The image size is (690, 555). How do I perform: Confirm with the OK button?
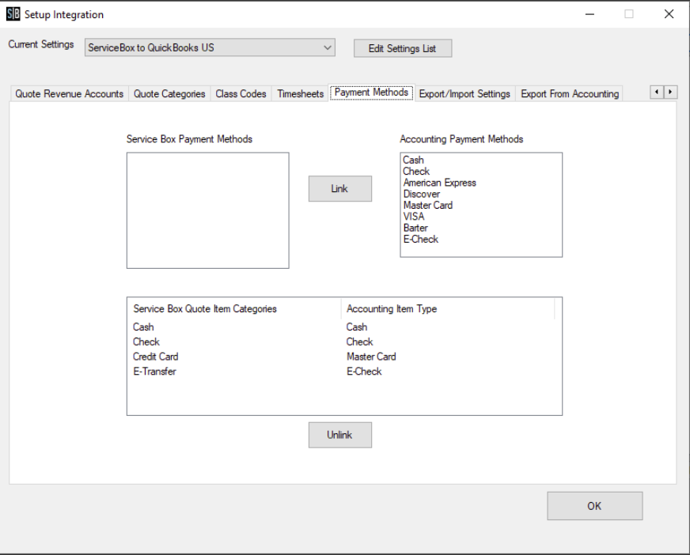[594, 506]
